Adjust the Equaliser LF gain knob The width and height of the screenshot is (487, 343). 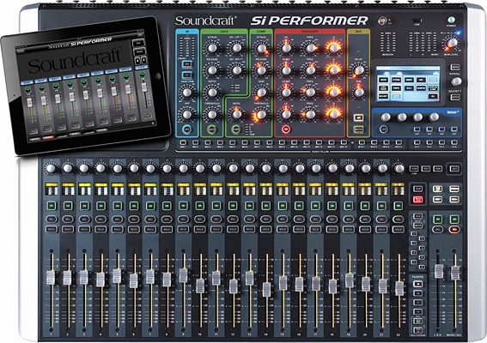point(286,114)
